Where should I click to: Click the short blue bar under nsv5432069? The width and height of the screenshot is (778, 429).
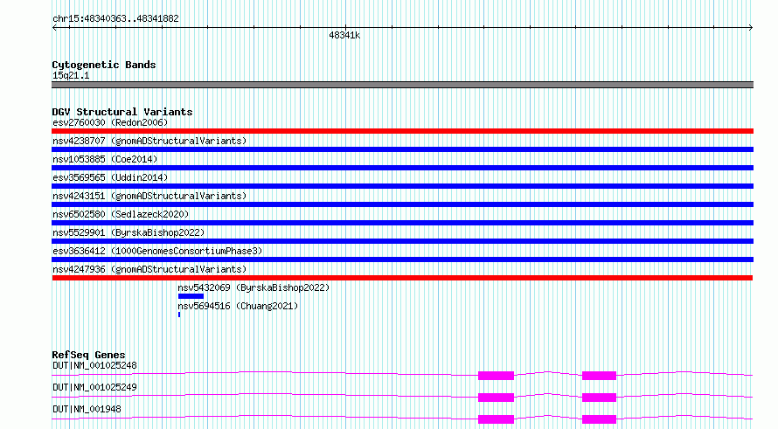click(191, 296)
